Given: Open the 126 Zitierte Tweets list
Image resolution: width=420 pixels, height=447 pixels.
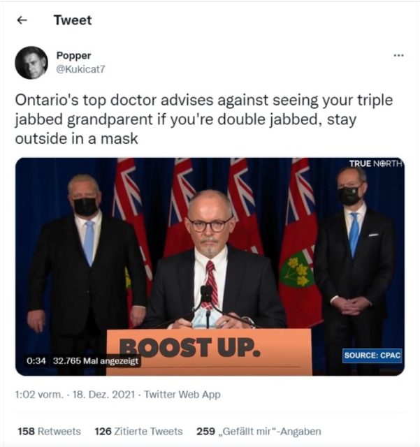Looking at the screenshot, I should (x=138, y=432).
